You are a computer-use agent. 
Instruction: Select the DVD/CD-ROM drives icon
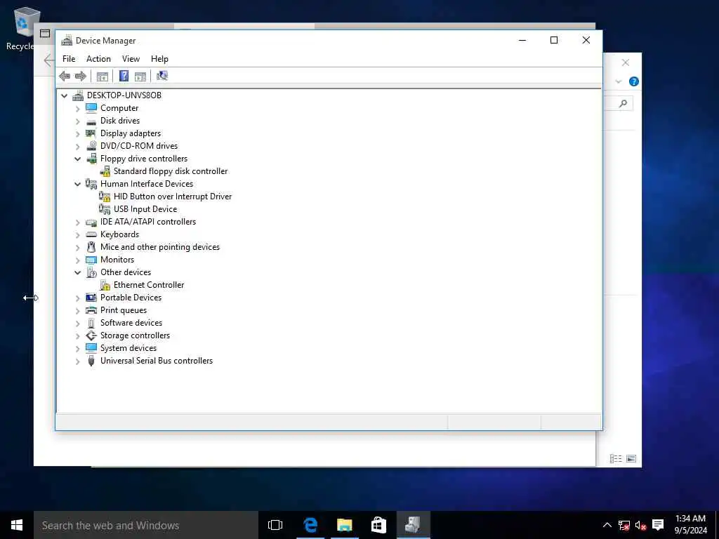(91, 146)
